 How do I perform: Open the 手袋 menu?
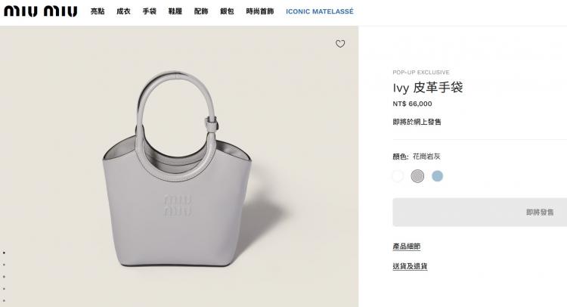pyautogui.click(x=150, y=11)
